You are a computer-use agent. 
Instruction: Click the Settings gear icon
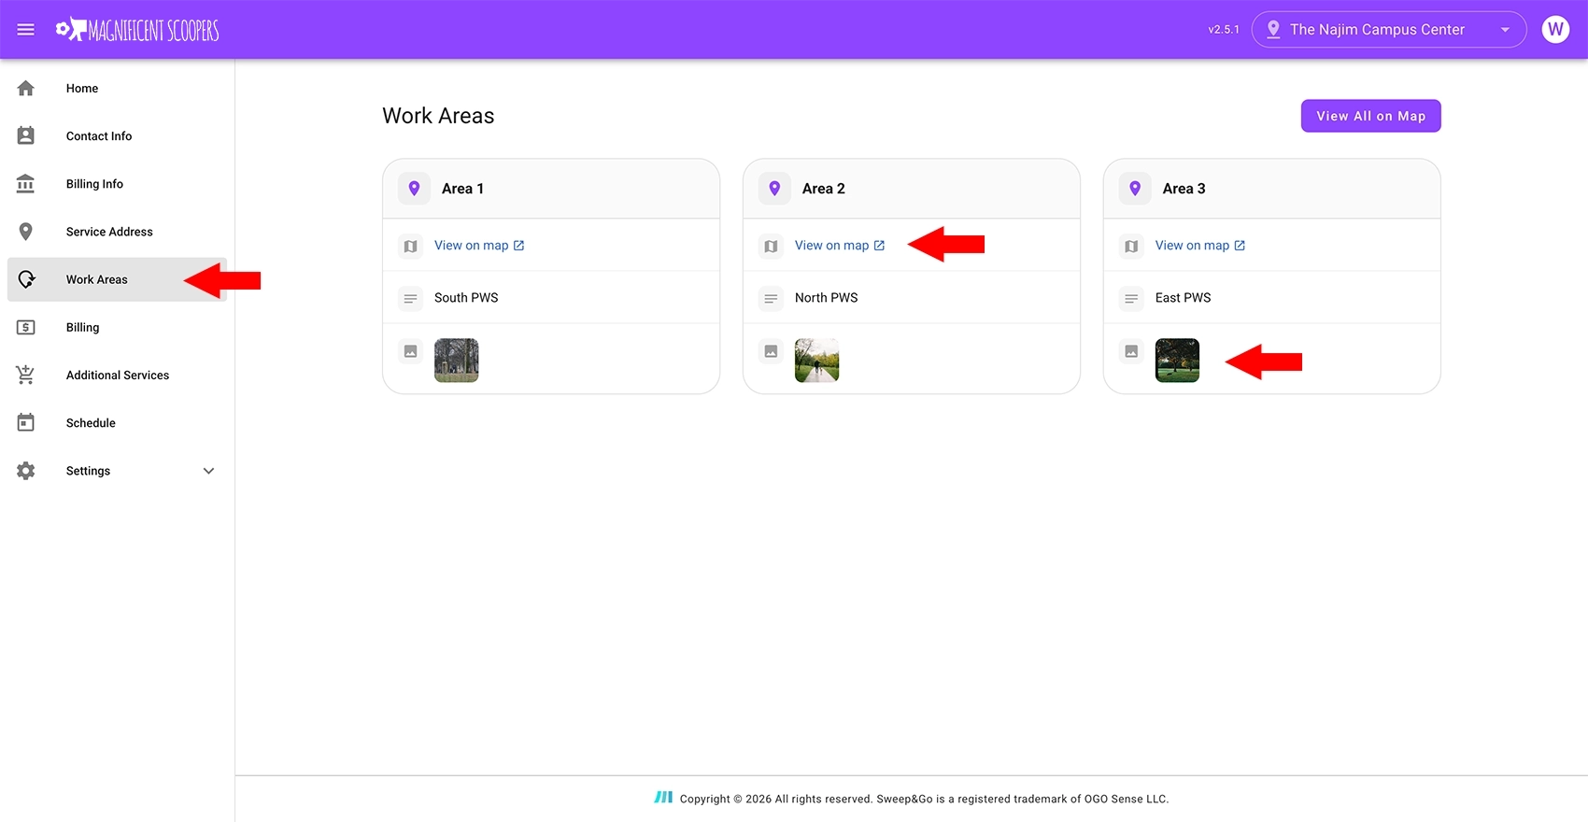click(x=26, y=471)
